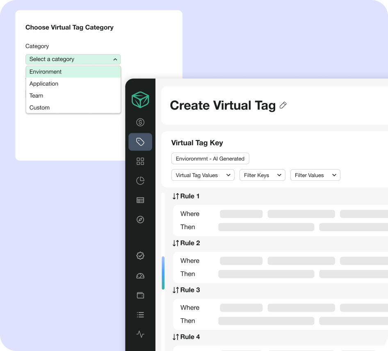Open the compass explore icon

pyautogui.click(x=140, y=220)
